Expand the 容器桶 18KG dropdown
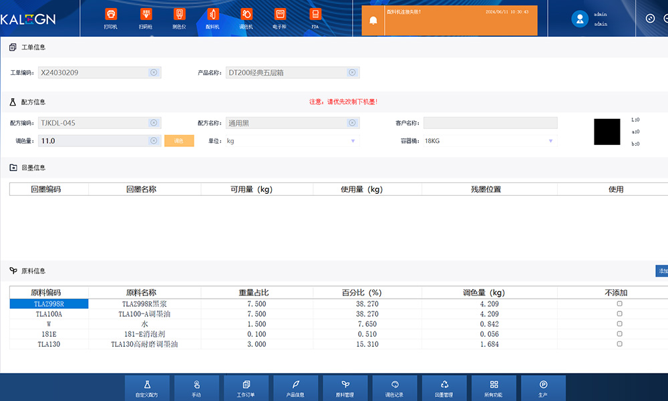This screenshot has width=668, height=401. click(550, 141)
